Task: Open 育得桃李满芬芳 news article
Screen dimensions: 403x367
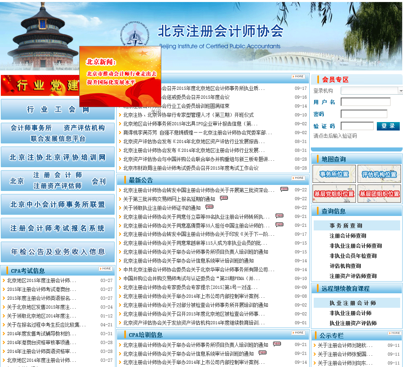Action: point(197,133)
